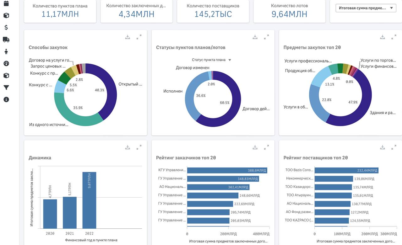Select the АО Фонд разви... supplier bar
Image resolution: width=402 pixels, height=245 pixels.
[332, 212]
